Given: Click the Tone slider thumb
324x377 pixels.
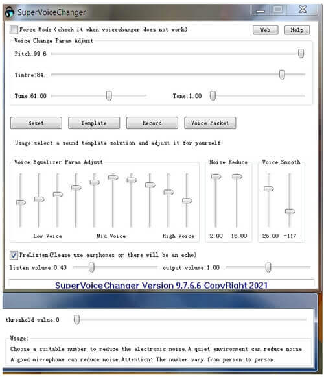Looking at the screenshot, I should tap(213, 95).
